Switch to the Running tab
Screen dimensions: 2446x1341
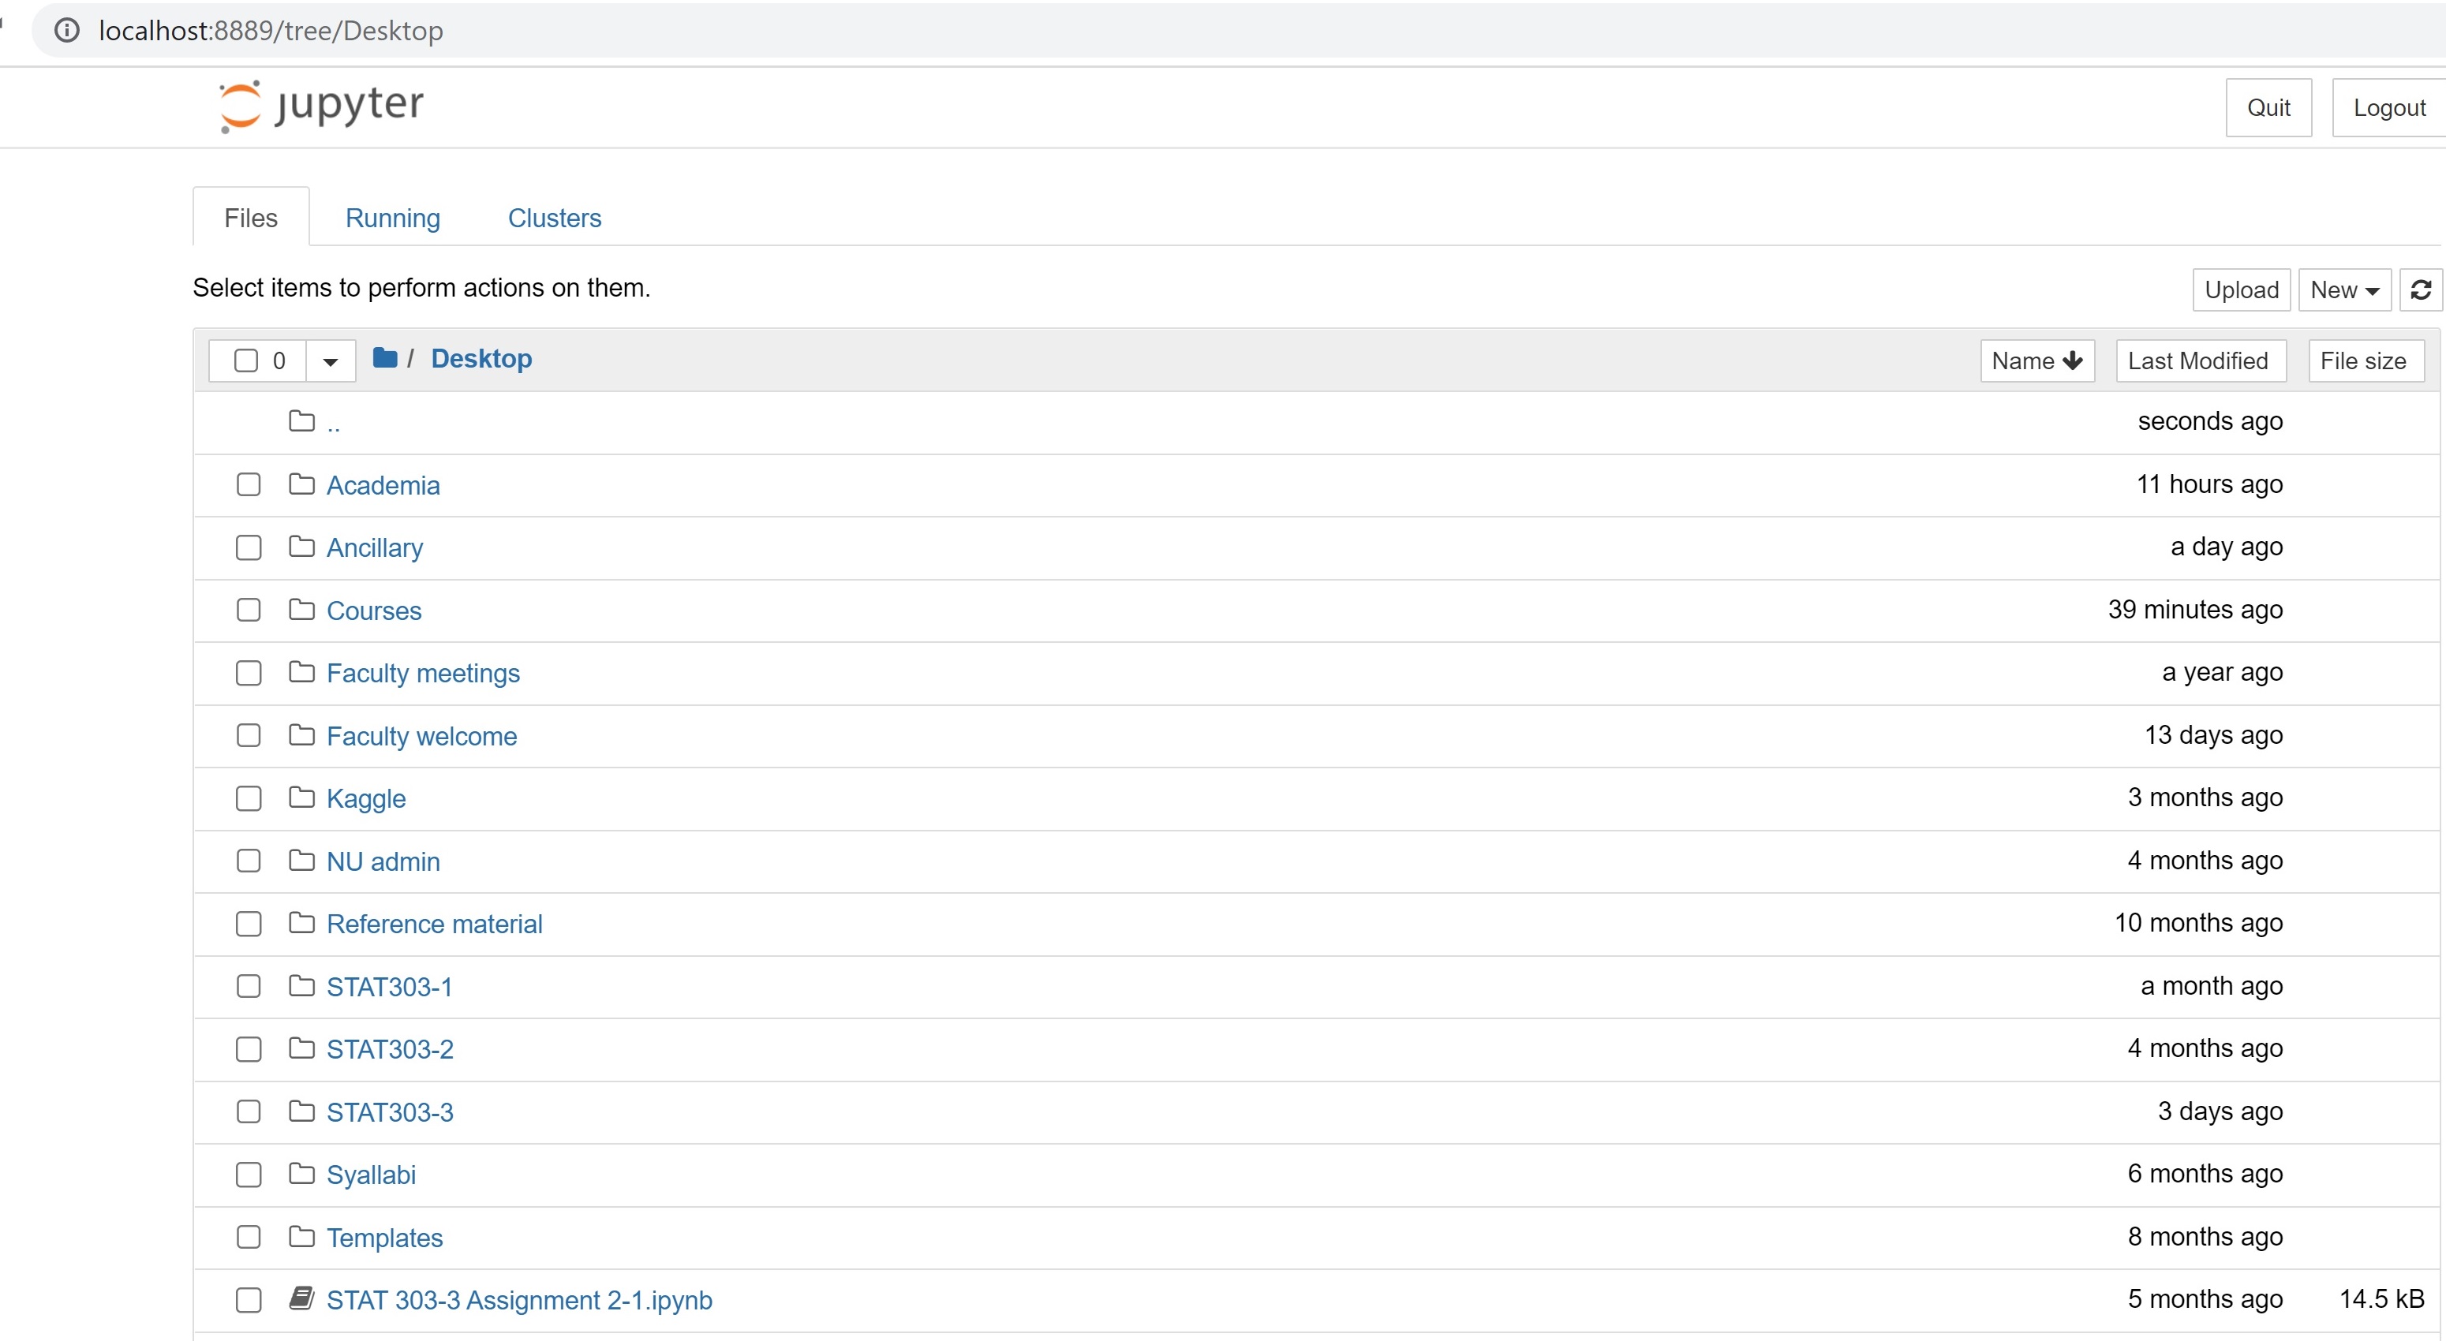[392, 219]
